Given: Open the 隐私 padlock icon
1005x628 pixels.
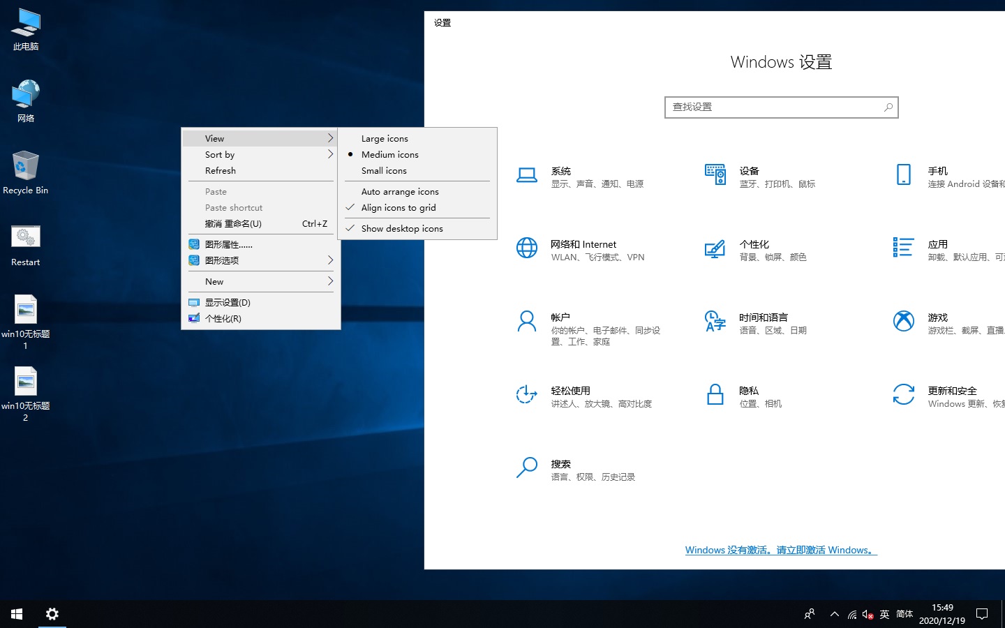Looking at the screenshot, I should (715, 394).
